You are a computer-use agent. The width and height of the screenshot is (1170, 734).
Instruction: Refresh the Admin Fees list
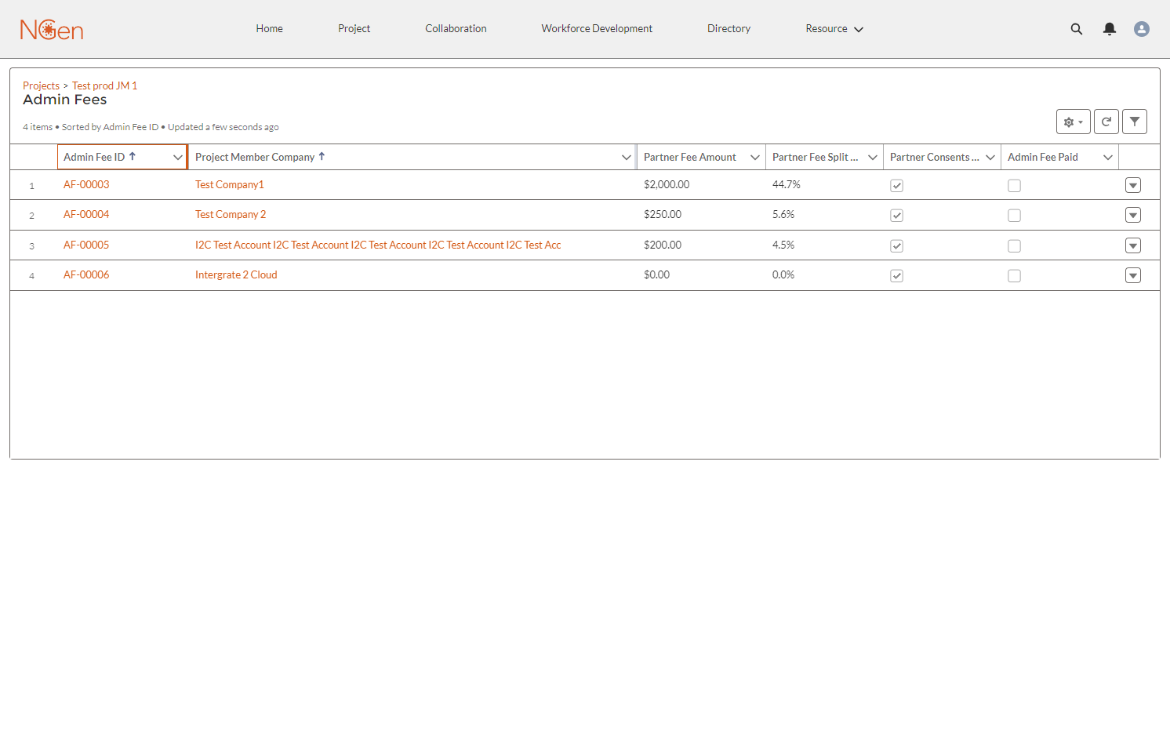1106,122
